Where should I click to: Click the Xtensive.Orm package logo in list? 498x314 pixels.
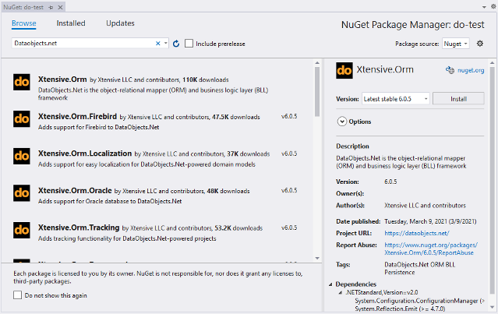(22, 83)
